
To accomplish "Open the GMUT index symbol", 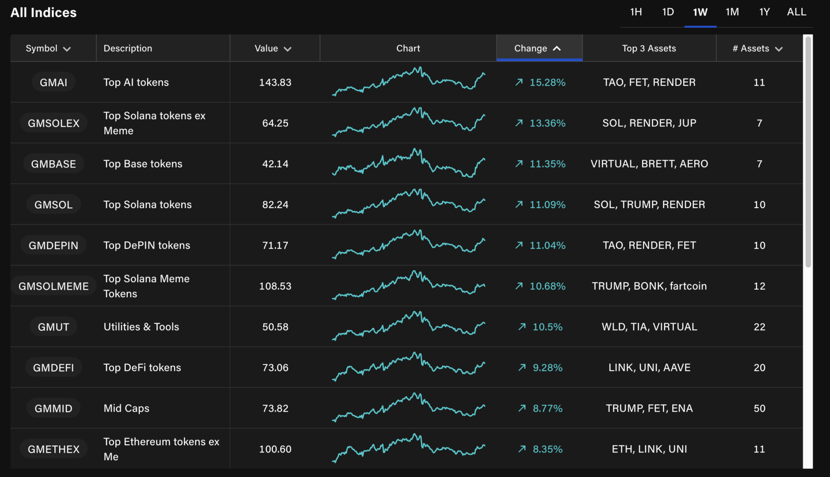I will (x=54, y=327).
